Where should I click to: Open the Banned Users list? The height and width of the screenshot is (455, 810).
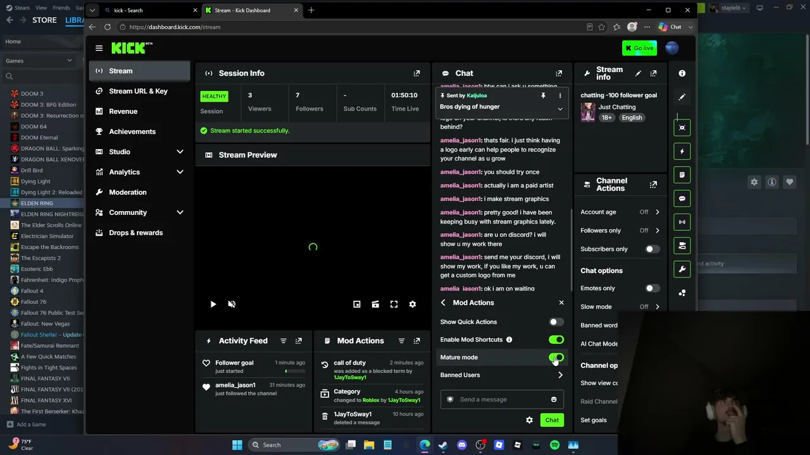[502, 375]
